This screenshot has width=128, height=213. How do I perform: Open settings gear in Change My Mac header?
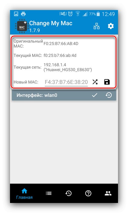(111, 26)
